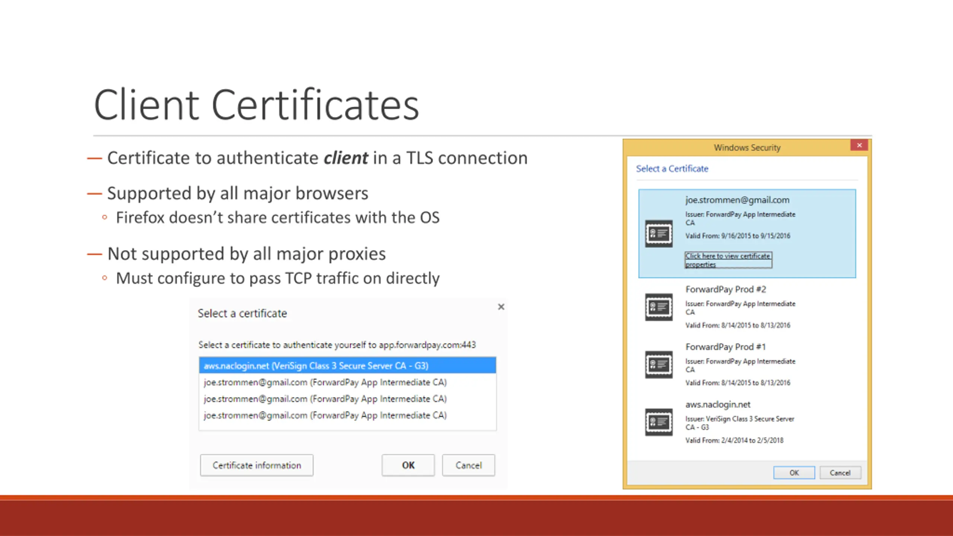Image resolution: width=953 pixels, height=536 pixels.
Task: Click OK in the browser certificate dialog
Action: tap(408, 465)
